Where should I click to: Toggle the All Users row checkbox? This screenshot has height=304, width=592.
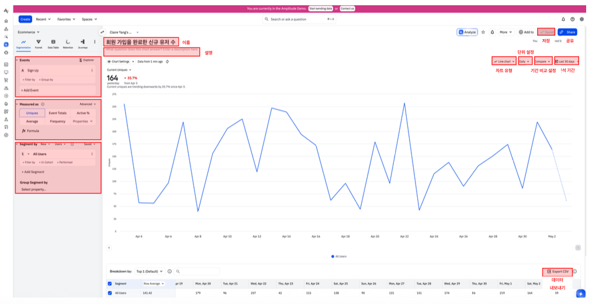click(x=110, y=293)
